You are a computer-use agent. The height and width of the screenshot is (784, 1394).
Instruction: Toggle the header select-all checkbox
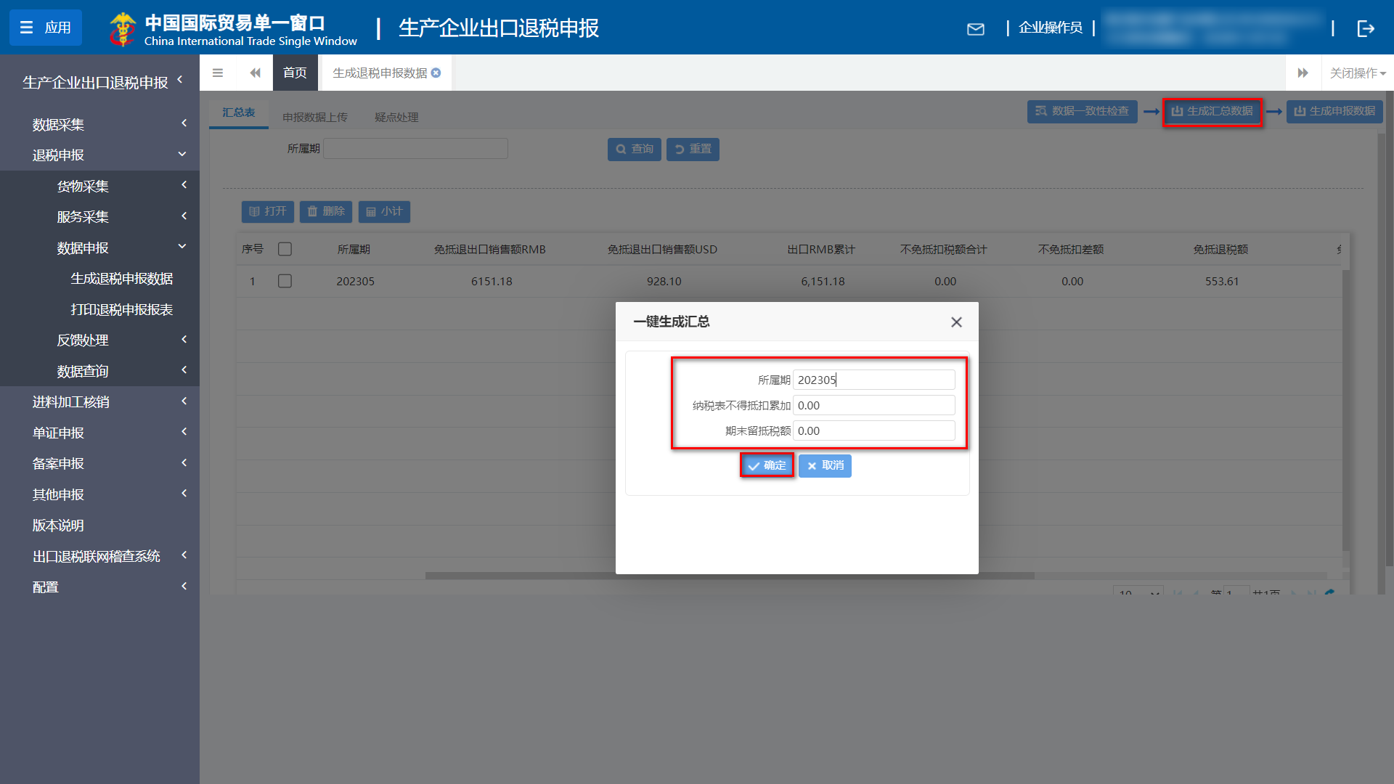click(x=285, y=249)
